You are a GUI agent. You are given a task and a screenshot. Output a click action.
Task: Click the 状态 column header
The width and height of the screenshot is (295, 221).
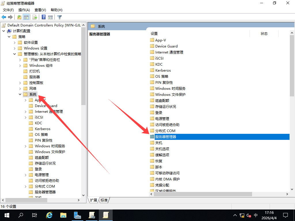pyautogui.click(x=264, y=34)
